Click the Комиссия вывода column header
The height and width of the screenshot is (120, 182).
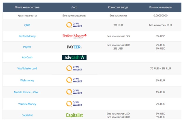160,7
